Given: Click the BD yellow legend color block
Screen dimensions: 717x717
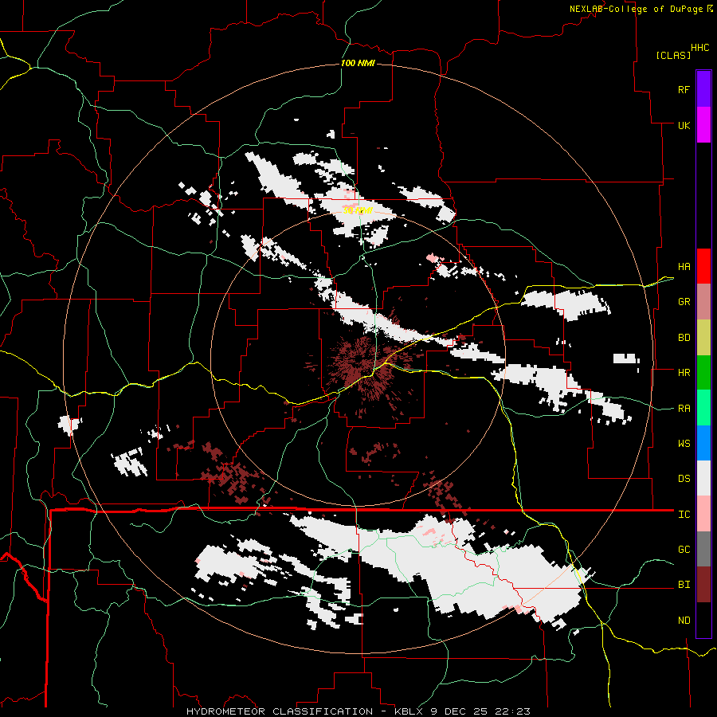Looking at the screenshot, I should pos(703,337).
